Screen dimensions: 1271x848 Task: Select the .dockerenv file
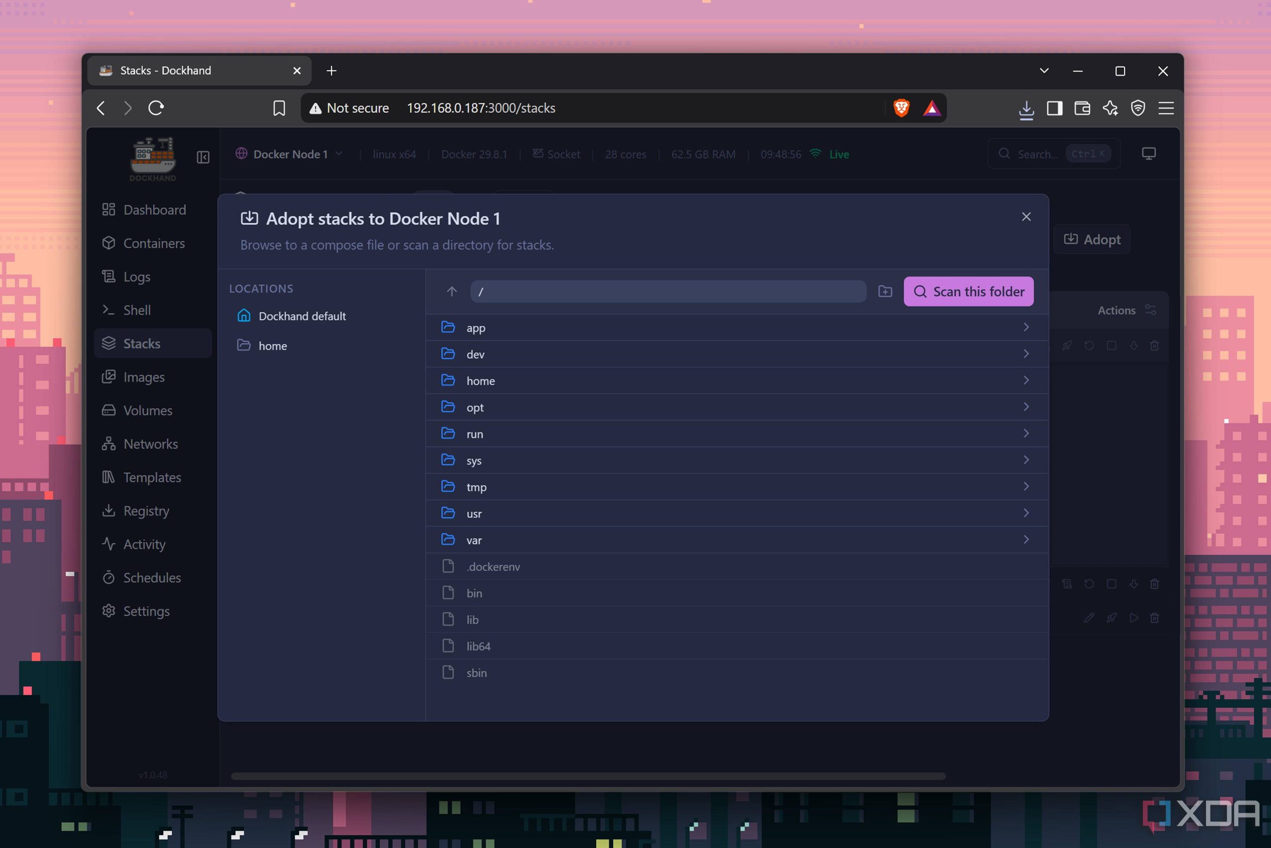(x=737, y=566)
